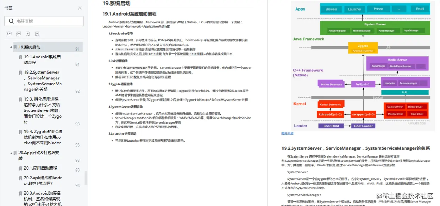
Task: Add a new bookmark using the plus-flag icon
Action: (28, 34)
